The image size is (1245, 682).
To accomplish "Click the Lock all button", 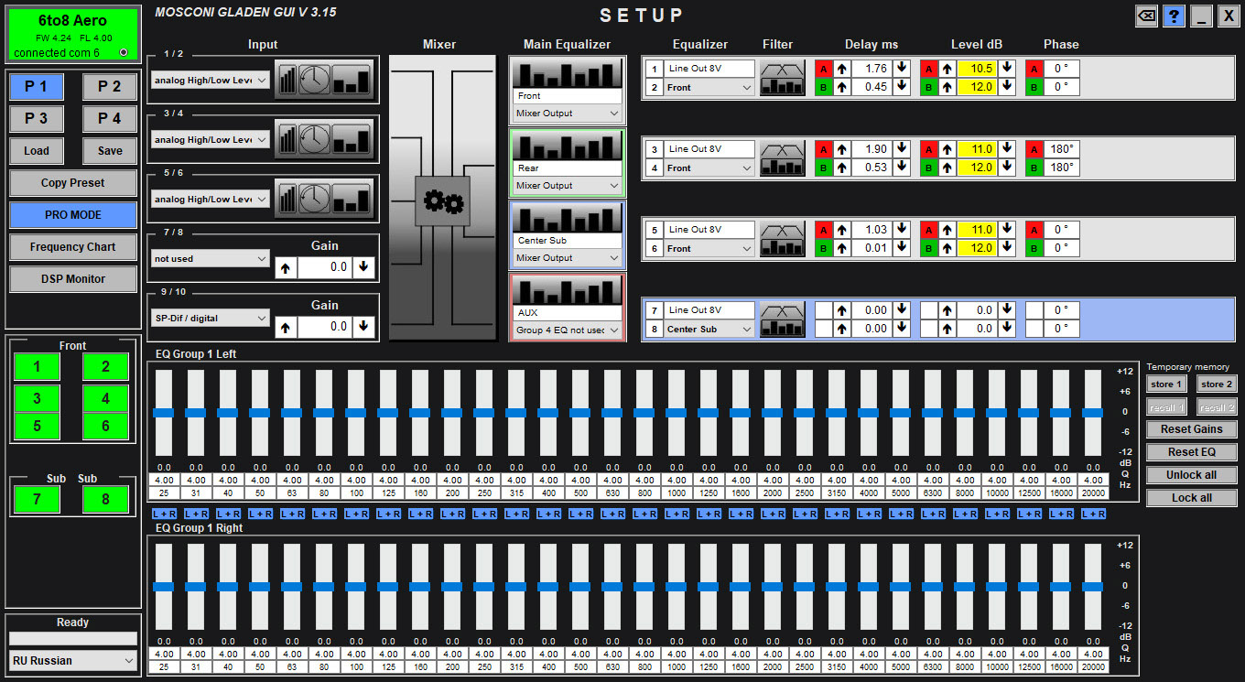I will click(x=1192, y=498).
